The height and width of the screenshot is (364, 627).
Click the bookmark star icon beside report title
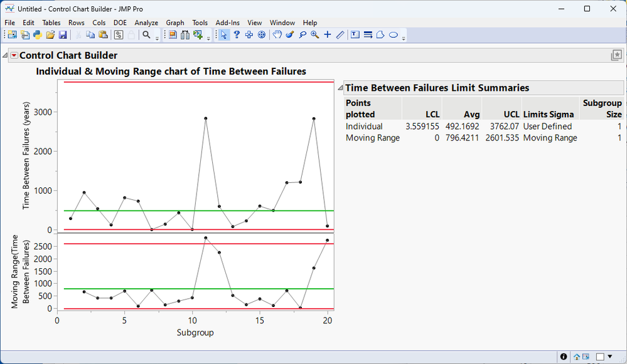point(616,55)
